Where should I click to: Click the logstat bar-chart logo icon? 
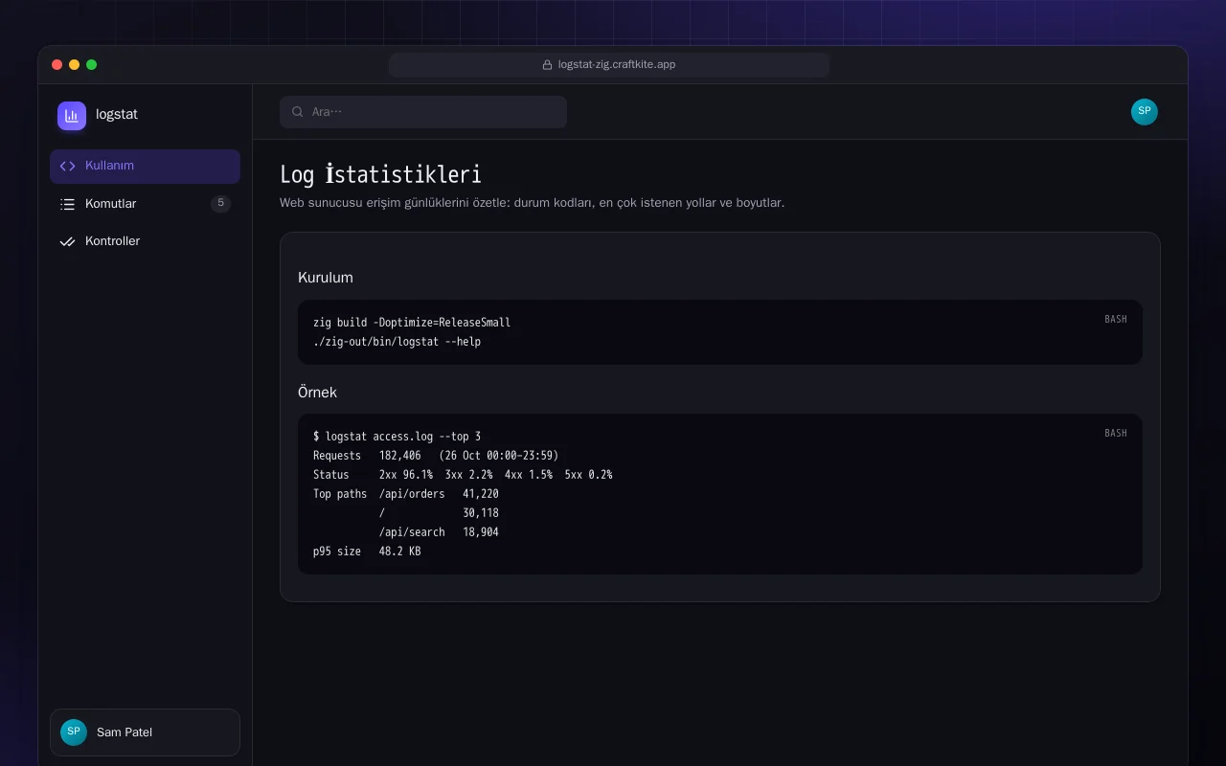tap(72, 116)
